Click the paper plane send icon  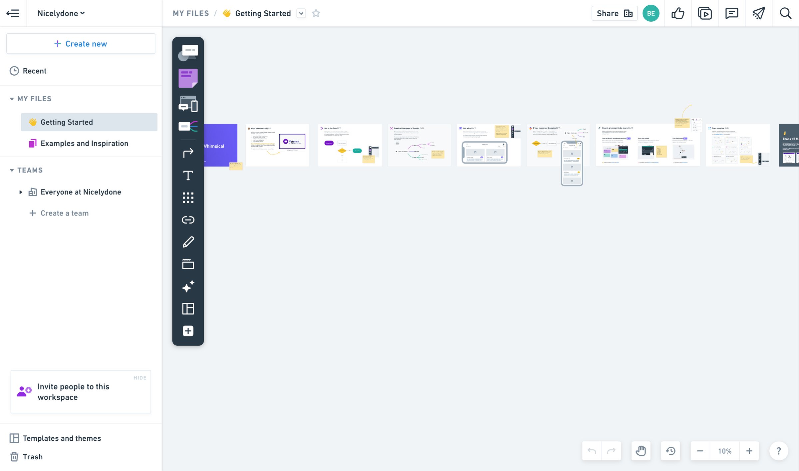tap(759, 13)
